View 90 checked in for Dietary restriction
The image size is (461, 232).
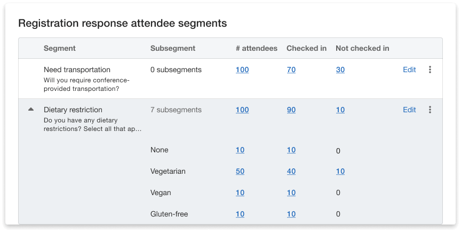coord(291,110)
